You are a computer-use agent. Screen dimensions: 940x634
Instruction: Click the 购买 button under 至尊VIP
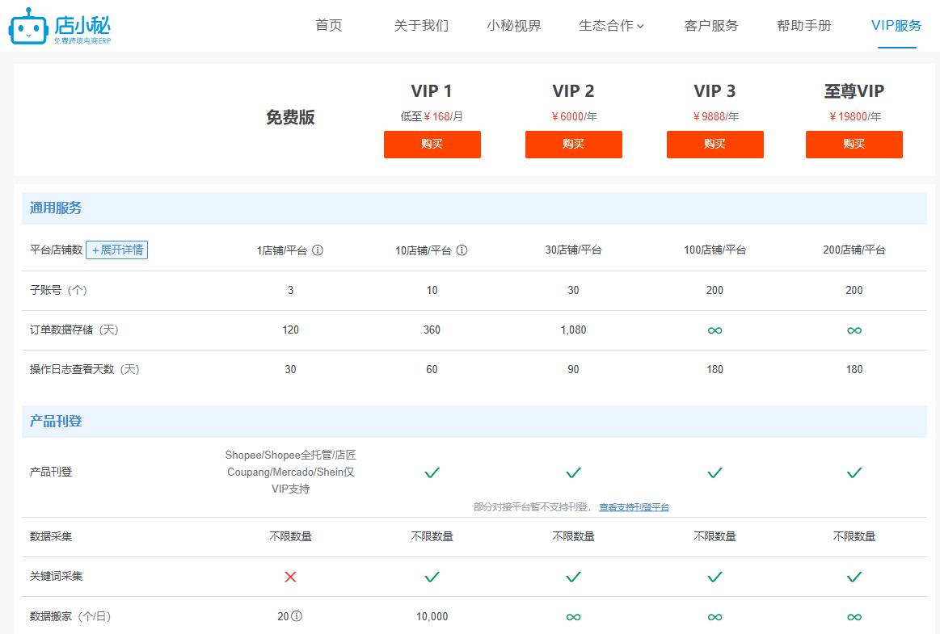click(x=854, y=145)
